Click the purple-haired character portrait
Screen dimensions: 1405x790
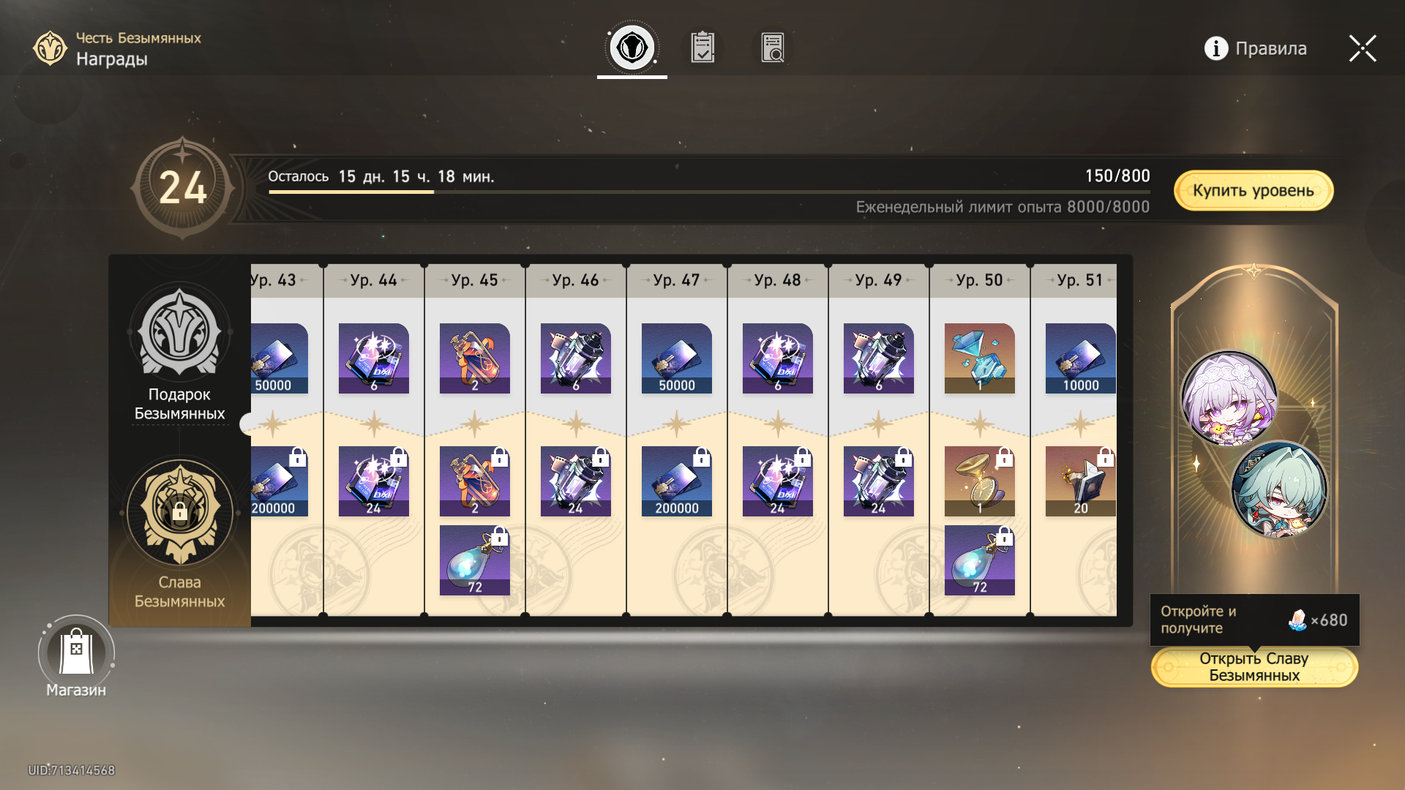point(1229,399)
